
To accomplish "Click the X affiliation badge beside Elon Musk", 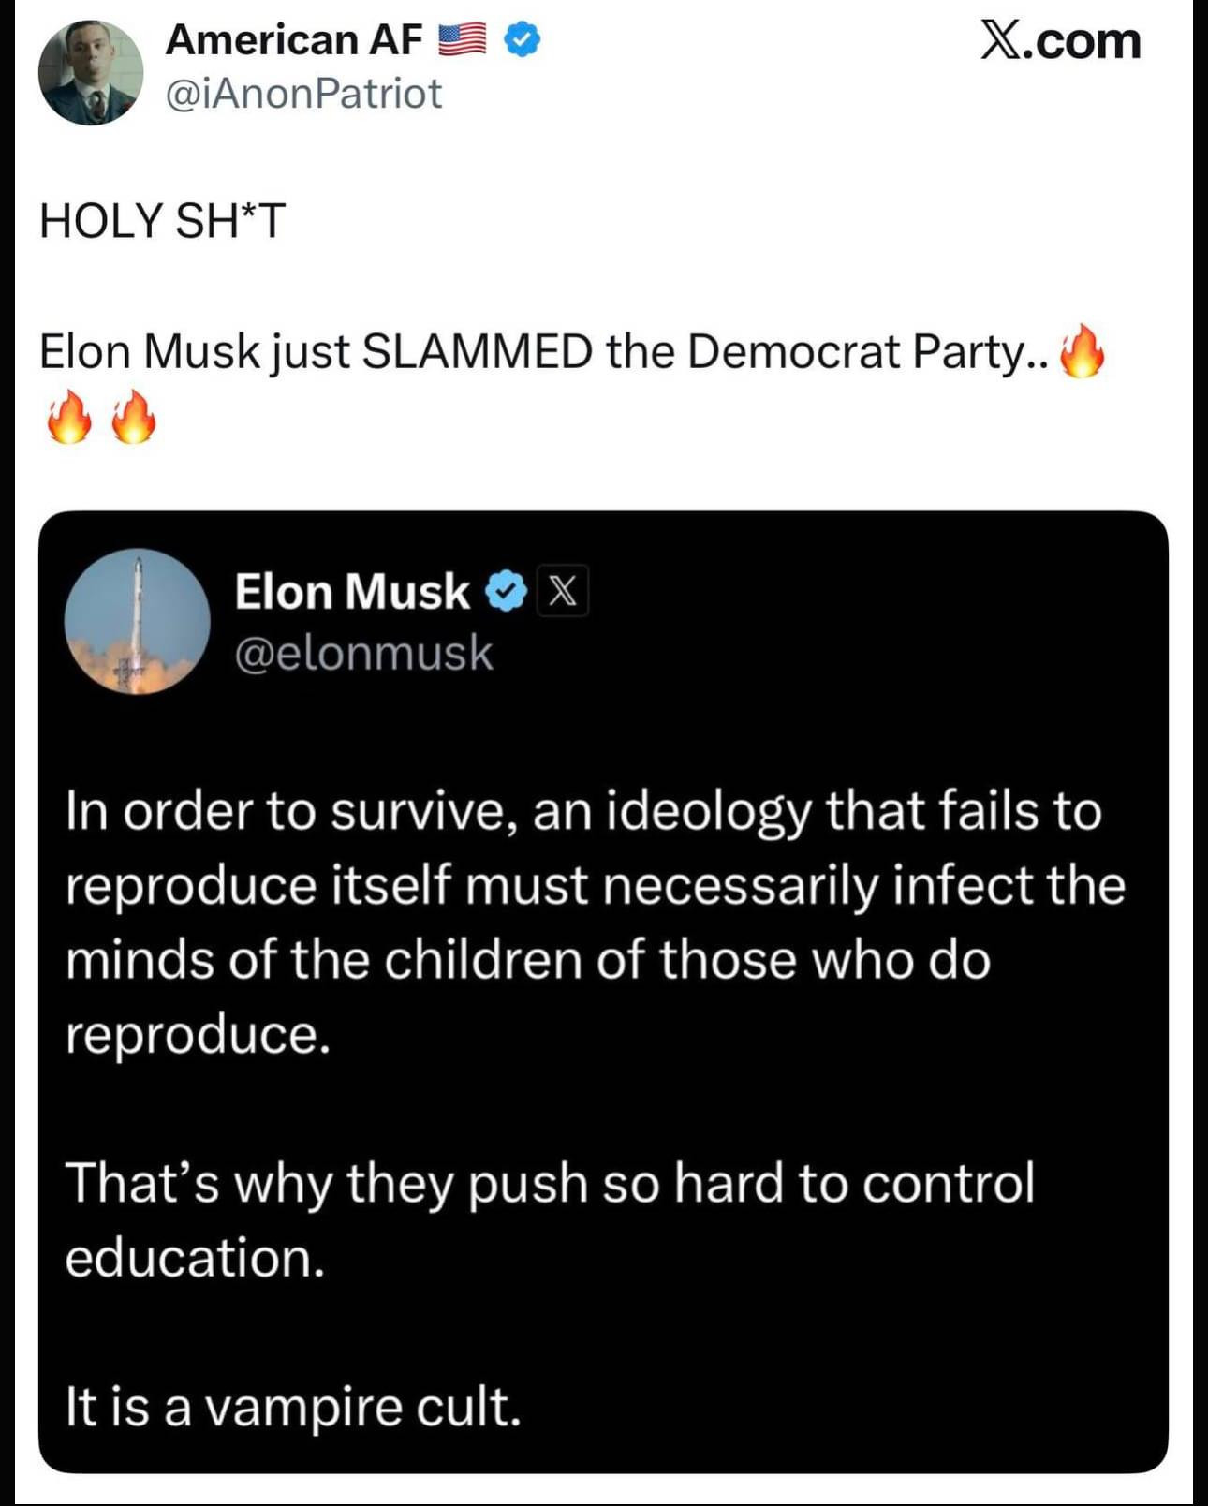I will tap(562, 592).
